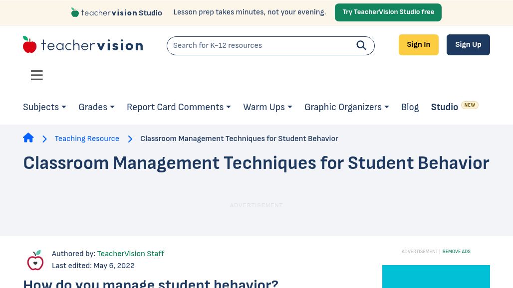The width and height of the screenshot is (513, 288).
Task: Open the Report Card Comments dropdown
Action: pyautogui.click(x=179, y=107)
